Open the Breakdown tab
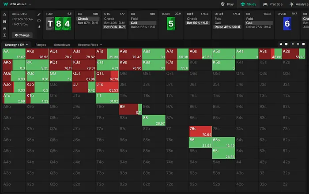Image resolution: width=309 pixels, height=194 pixels. [x=62, y=45]
